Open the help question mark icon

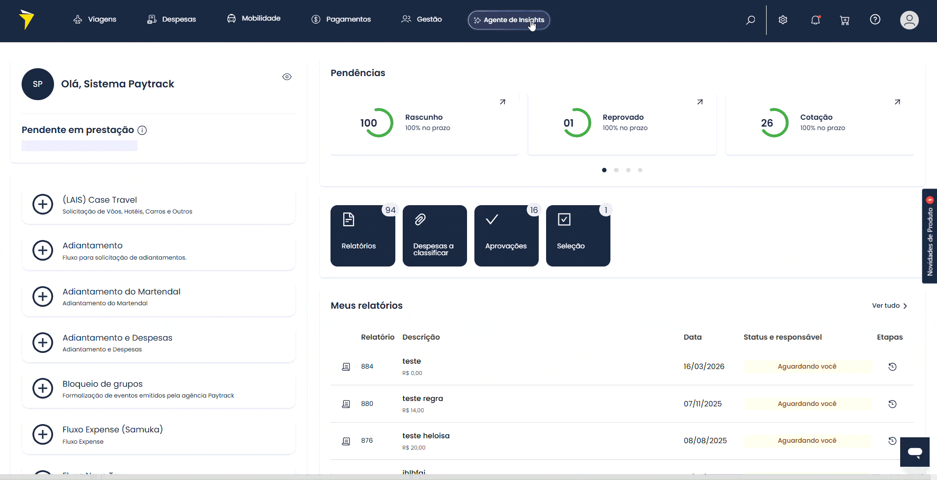point(875,20)
